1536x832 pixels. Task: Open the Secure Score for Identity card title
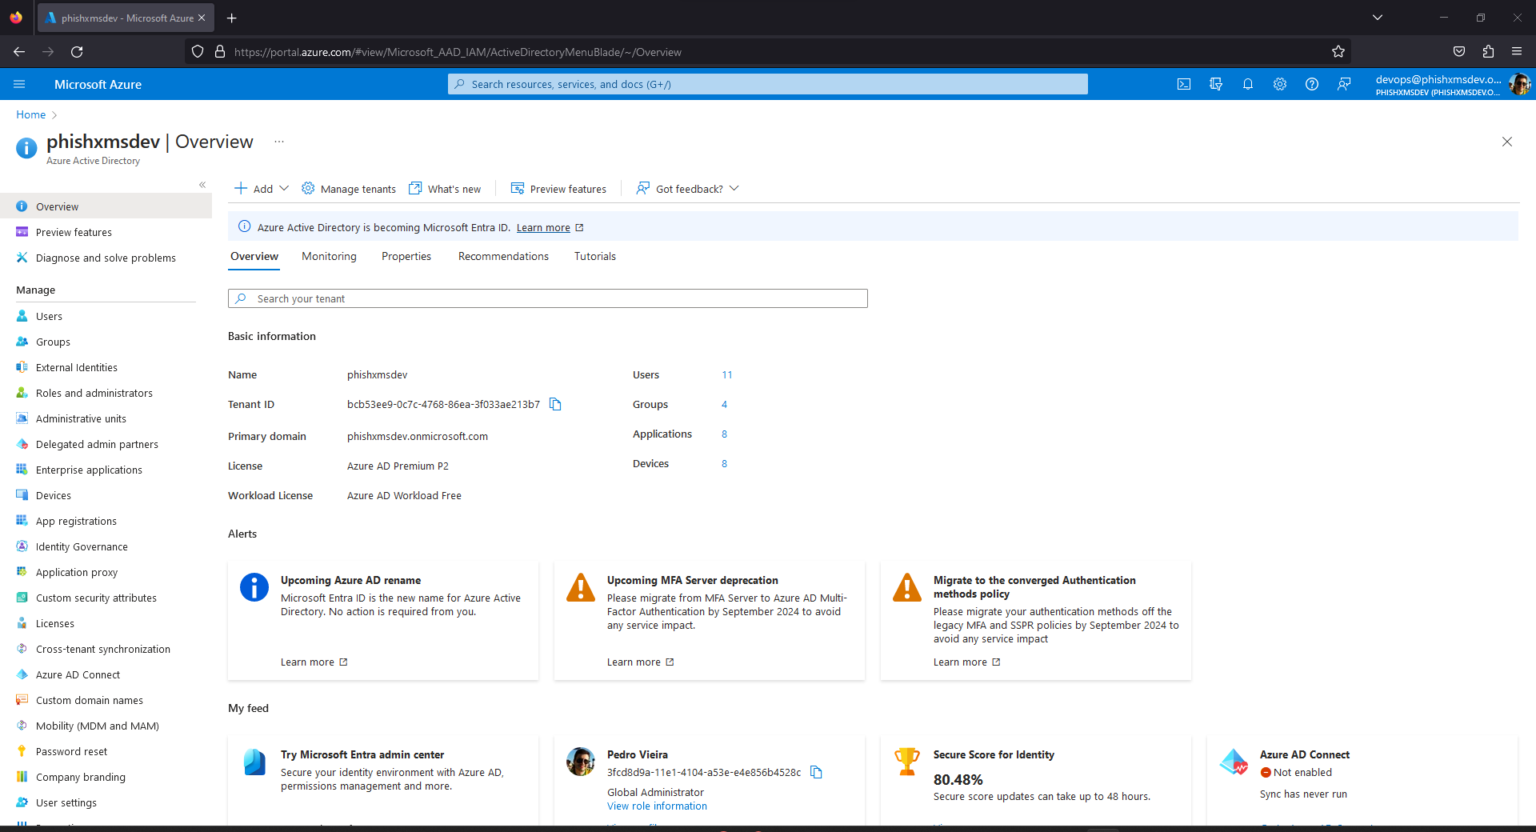[994, 754]
